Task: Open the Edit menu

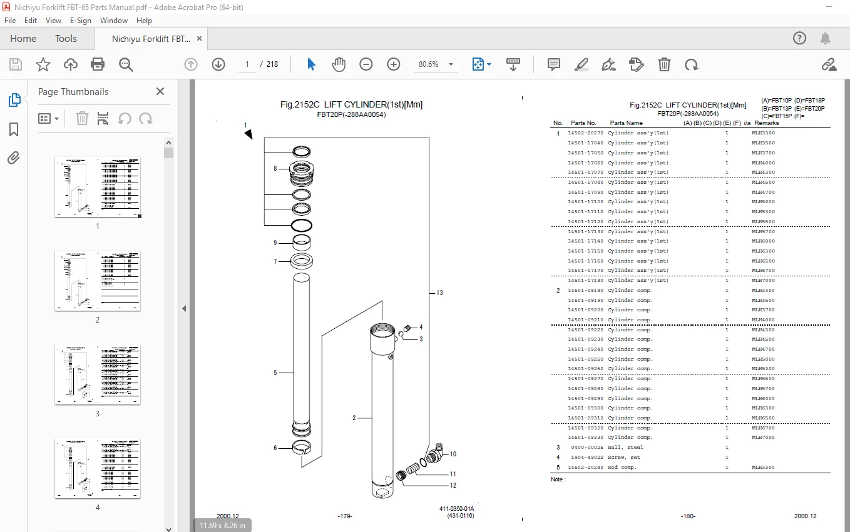Action: 31,21
